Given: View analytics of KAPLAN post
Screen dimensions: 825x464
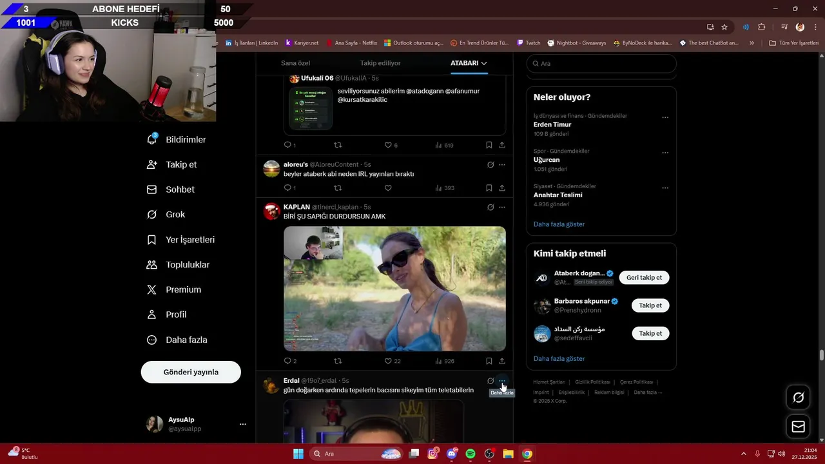Looking at the screenshot, I should tap(445, 361).
